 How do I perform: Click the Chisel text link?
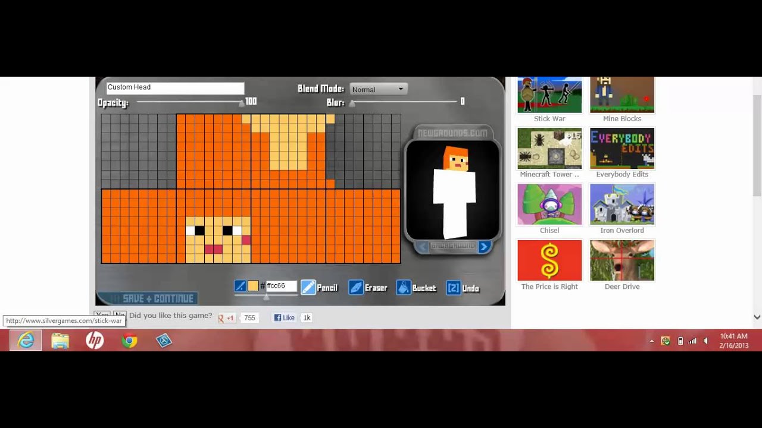click(x=549, y=231)
